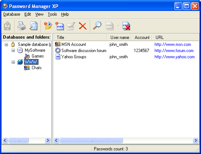The width and height of the screenshot is (201, 154).
Task: Collapse the WWW folder node
Action: (13, 62)
